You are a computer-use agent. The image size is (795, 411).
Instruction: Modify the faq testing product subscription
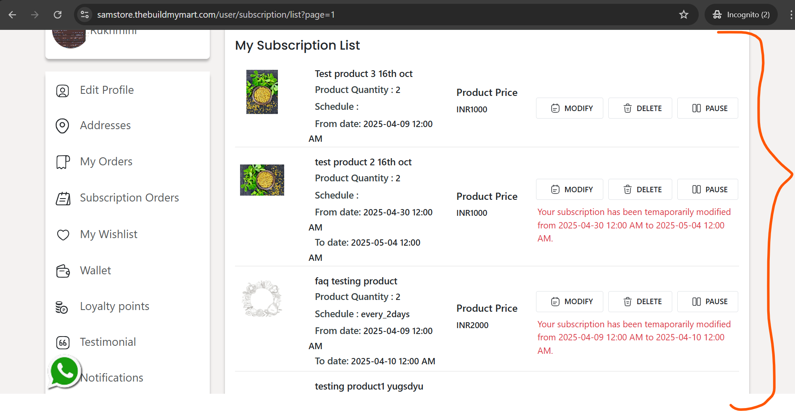pyautogui.click(x=569, y=302)
